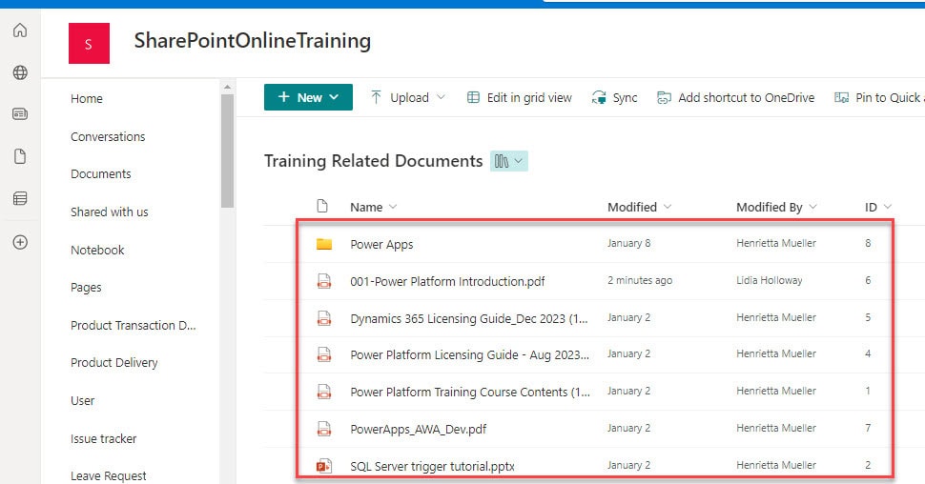925x484 pixels.
Task: Click the Power Apps folder icon
Action: click(x=324, y=244)
